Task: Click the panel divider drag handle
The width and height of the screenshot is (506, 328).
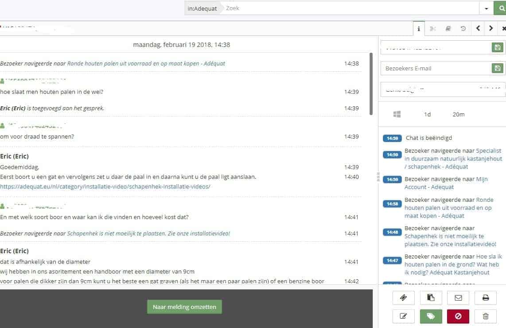Action: tap(378, 177)
